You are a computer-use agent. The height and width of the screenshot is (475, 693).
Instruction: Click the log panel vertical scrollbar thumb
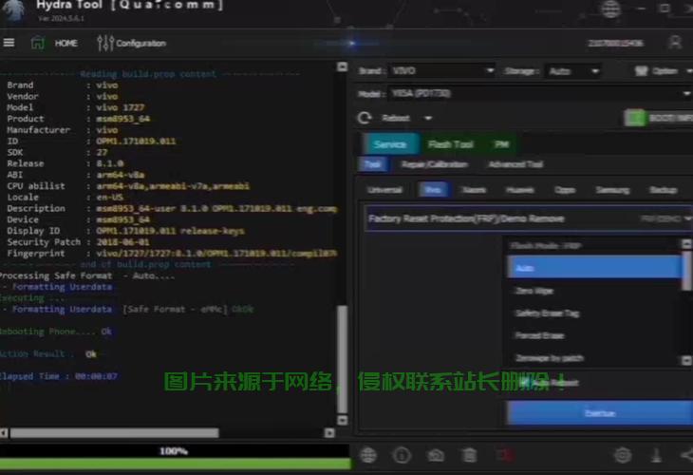click(342, 359)
